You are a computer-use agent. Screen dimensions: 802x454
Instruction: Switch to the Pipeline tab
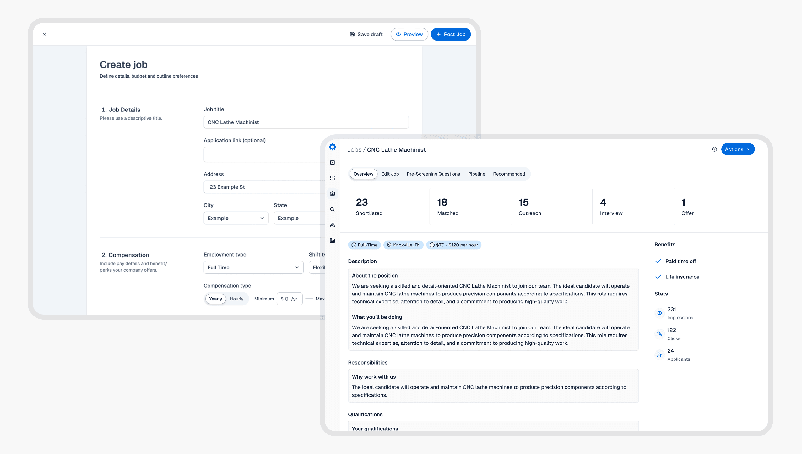point(476,174)
